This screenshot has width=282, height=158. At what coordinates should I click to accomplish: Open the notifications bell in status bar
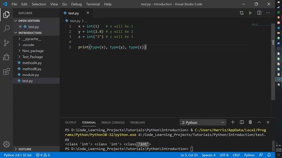pyautogui.click(x=269, y=155)
